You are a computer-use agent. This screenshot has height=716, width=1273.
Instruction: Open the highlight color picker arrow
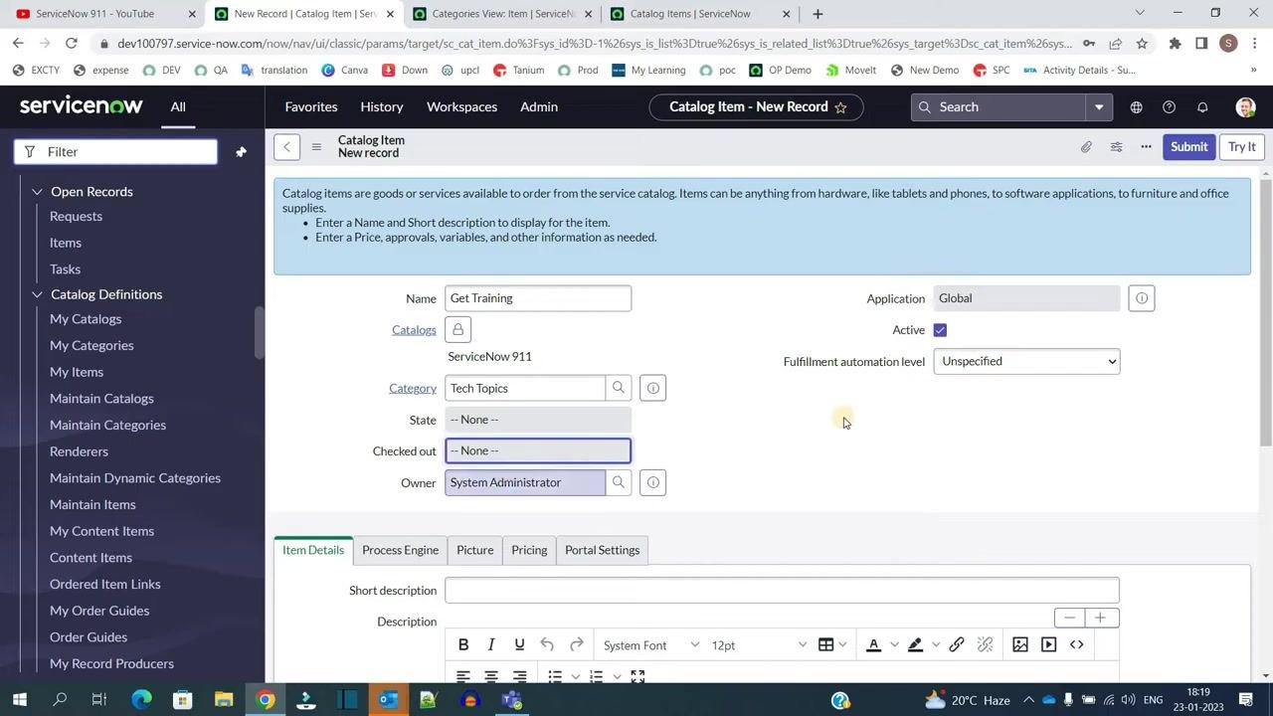coord(936,645)
